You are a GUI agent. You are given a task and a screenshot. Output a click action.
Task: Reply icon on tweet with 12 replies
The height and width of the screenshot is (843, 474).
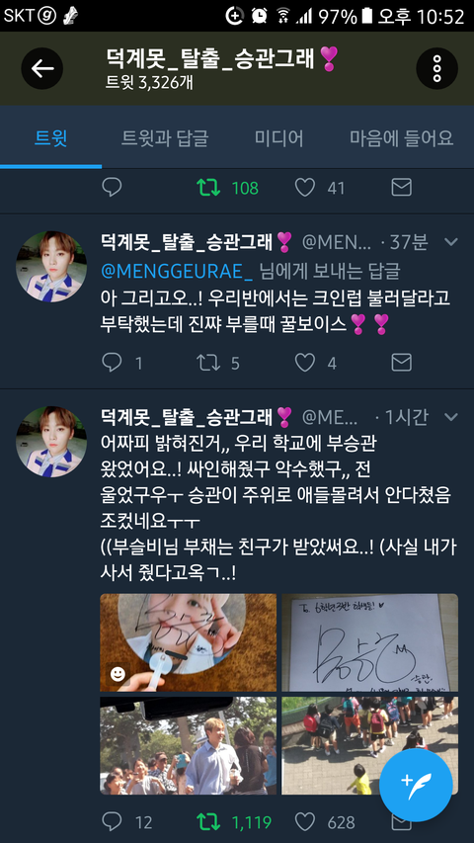pos(112,821)
